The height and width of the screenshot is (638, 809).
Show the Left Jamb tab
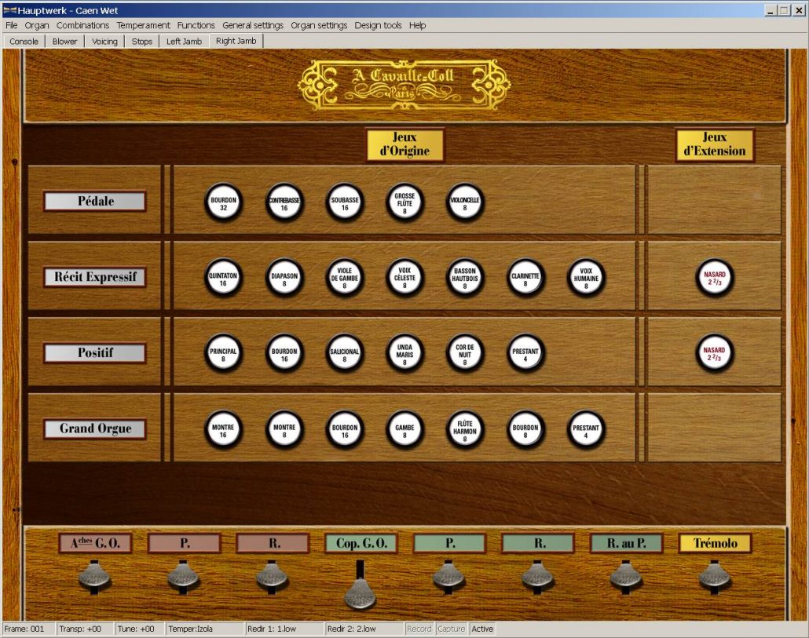click(185, 42)
